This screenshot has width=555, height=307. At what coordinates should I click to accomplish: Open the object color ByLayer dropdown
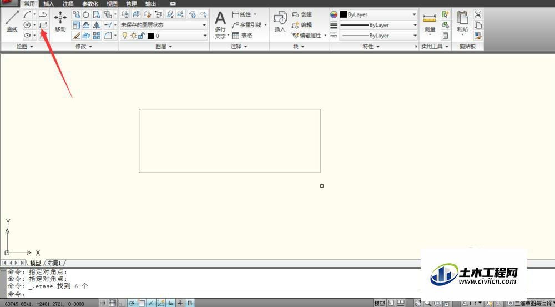379,14
